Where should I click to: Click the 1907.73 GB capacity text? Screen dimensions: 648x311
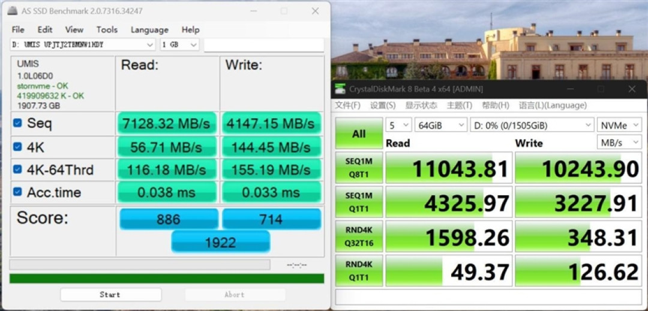(x=38, y=106)
